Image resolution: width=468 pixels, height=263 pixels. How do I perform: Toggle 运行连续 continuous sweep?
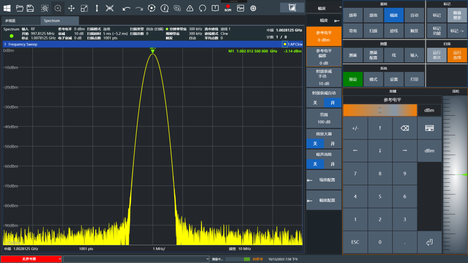(x=457, y=55)
